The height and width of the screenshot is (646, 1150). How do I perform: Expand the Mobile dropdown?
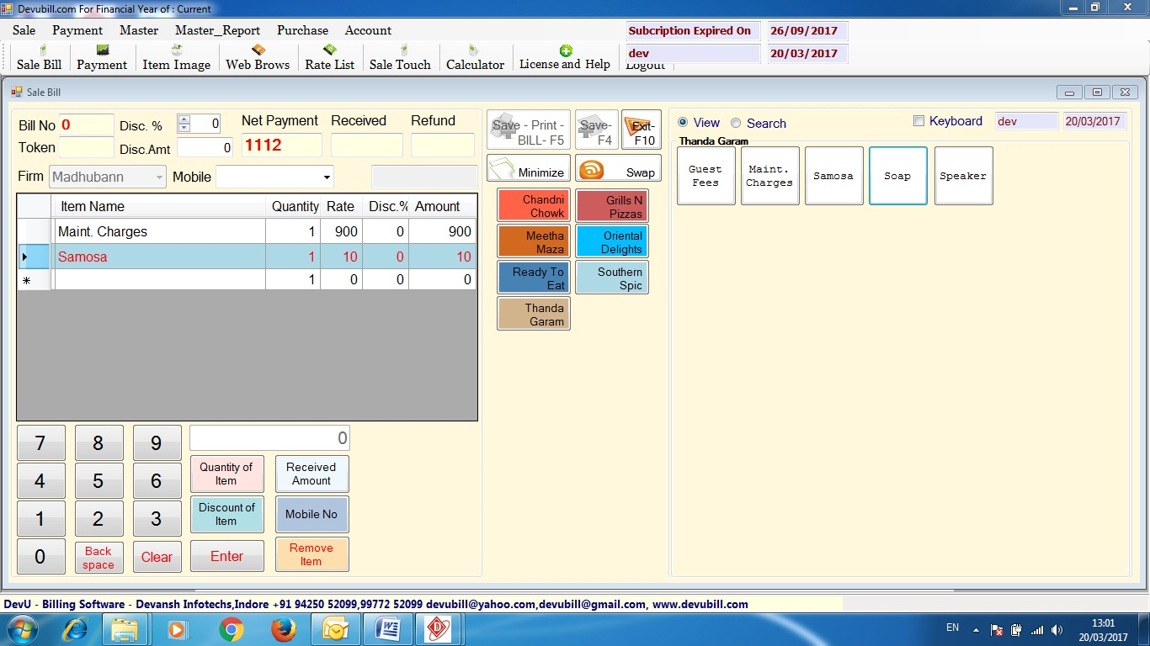pos(327,177)
